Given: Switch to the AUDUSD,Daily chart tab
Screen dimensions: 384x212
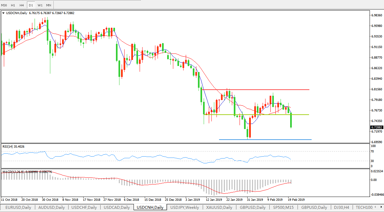Looking at the screenshot, I should pos(51,208).
